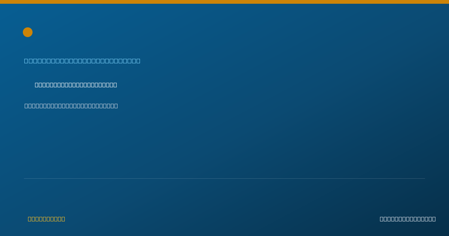
Task: Click first character of indented white line
Action: tap(37, 85)
